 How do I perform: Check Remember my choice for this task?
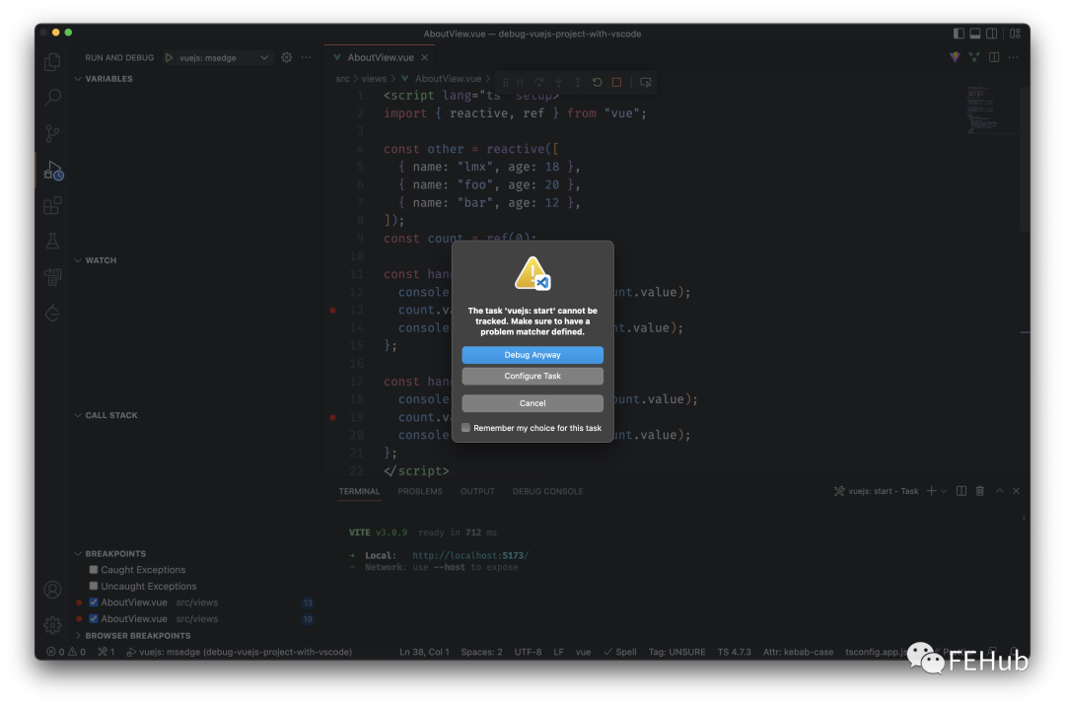465,427
